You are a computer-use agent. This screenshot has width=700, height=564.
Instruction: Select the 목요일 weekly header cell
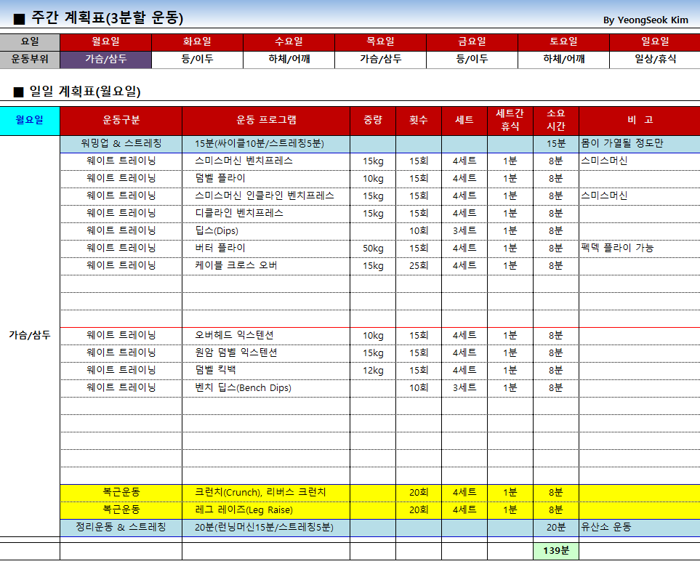pos(380,42)
